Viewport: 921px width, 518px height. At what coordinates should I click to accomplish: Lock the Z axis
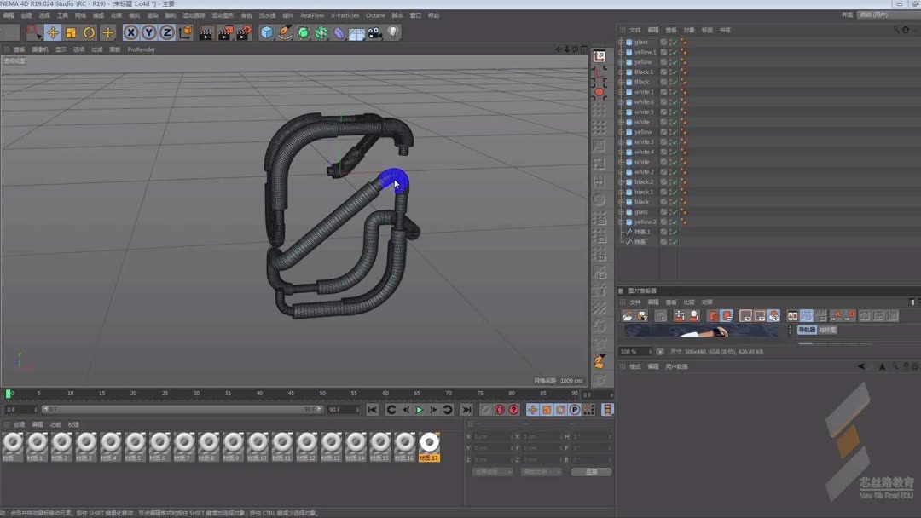click(x=168, y=32)
